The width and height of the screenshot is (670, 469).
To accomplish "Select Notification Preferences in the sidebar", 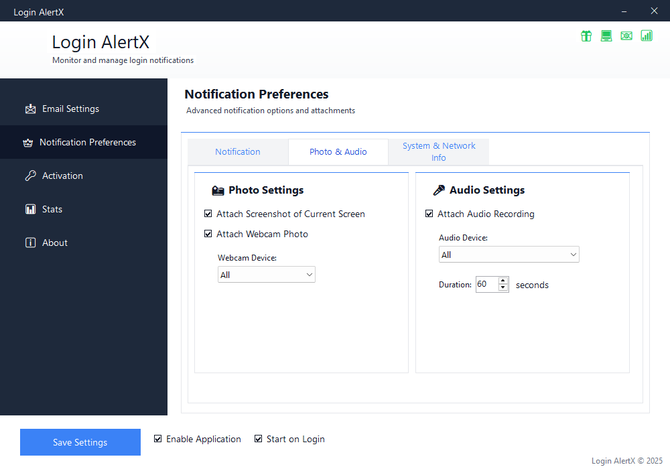I will 84,142.
